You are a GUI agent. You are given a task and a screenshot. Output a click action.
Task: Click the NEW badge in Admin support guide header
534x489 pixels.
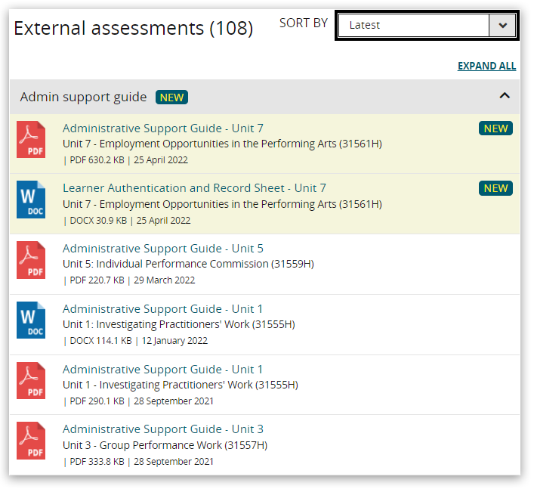coord(171,97)
